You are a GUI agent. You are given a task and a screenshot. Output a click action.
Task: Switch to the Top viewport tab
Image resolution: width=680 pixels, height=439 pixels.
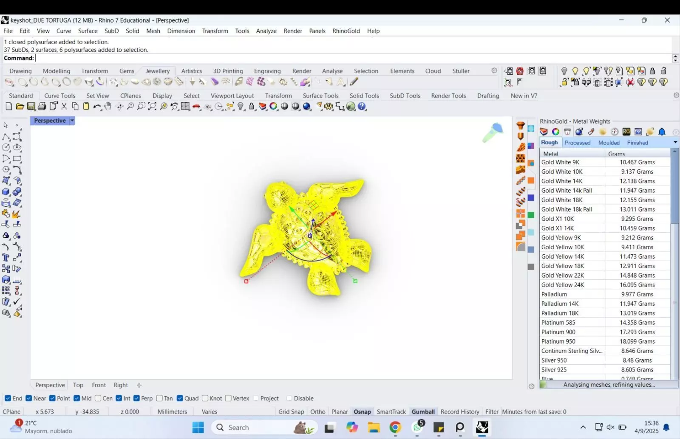point(78,385)
